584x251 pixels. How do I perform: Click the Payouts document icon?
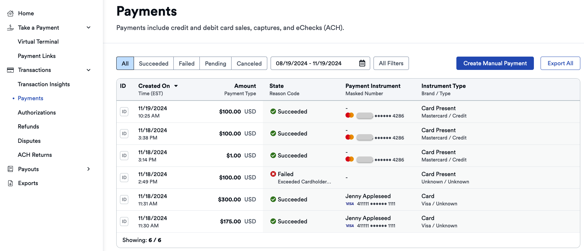pyautogui.click(x=10, y=169)
